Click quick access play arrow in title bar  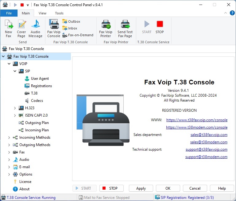pyautogui.click(x=15, y=5)
